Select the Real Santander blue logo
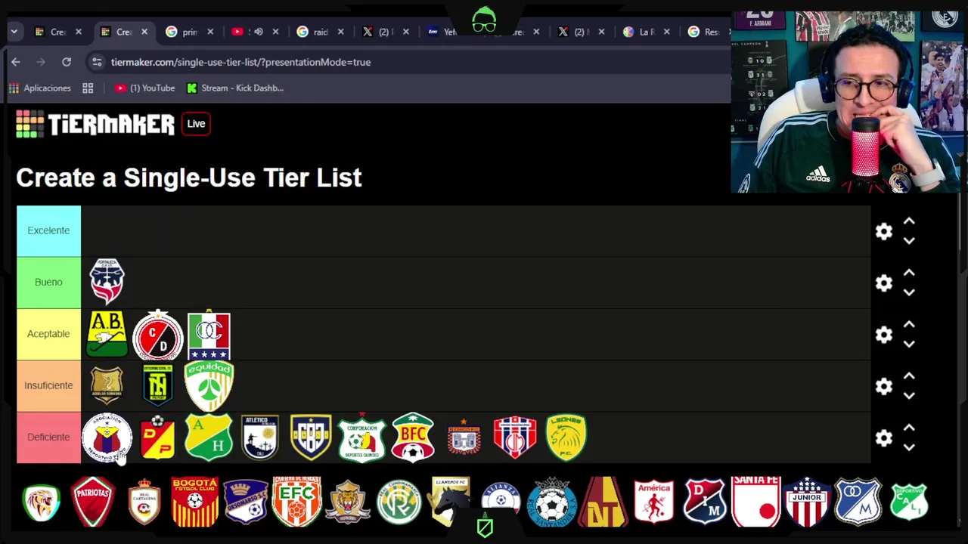Image resolution: width=968 pixels, height=544 pixels. coord(552,502)
